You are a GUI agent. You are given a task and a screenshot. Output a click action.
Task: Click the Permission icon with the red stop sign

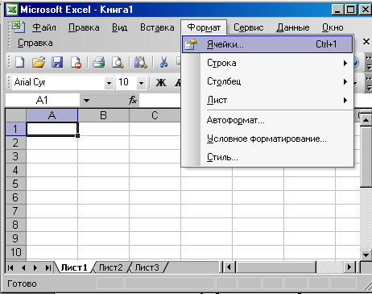coord(76,62)
